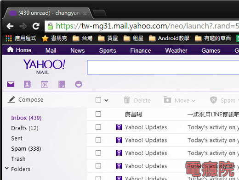Open the third Yahoo! Updates message

(x=163, y=153)
